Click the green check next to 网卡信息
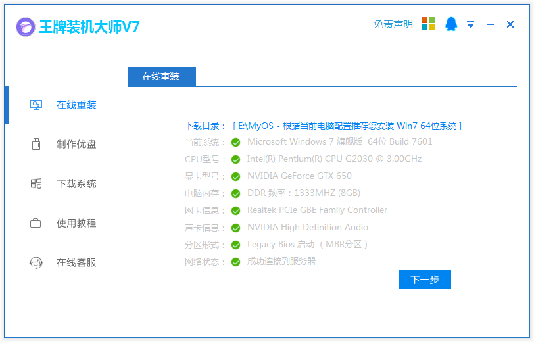The height and width of the screenshot is (342, 534). [x=235, y=211]
